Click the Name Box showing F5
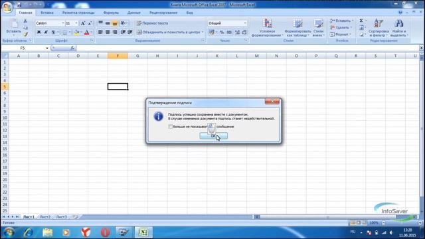425x239 pixels. point(23,48)
